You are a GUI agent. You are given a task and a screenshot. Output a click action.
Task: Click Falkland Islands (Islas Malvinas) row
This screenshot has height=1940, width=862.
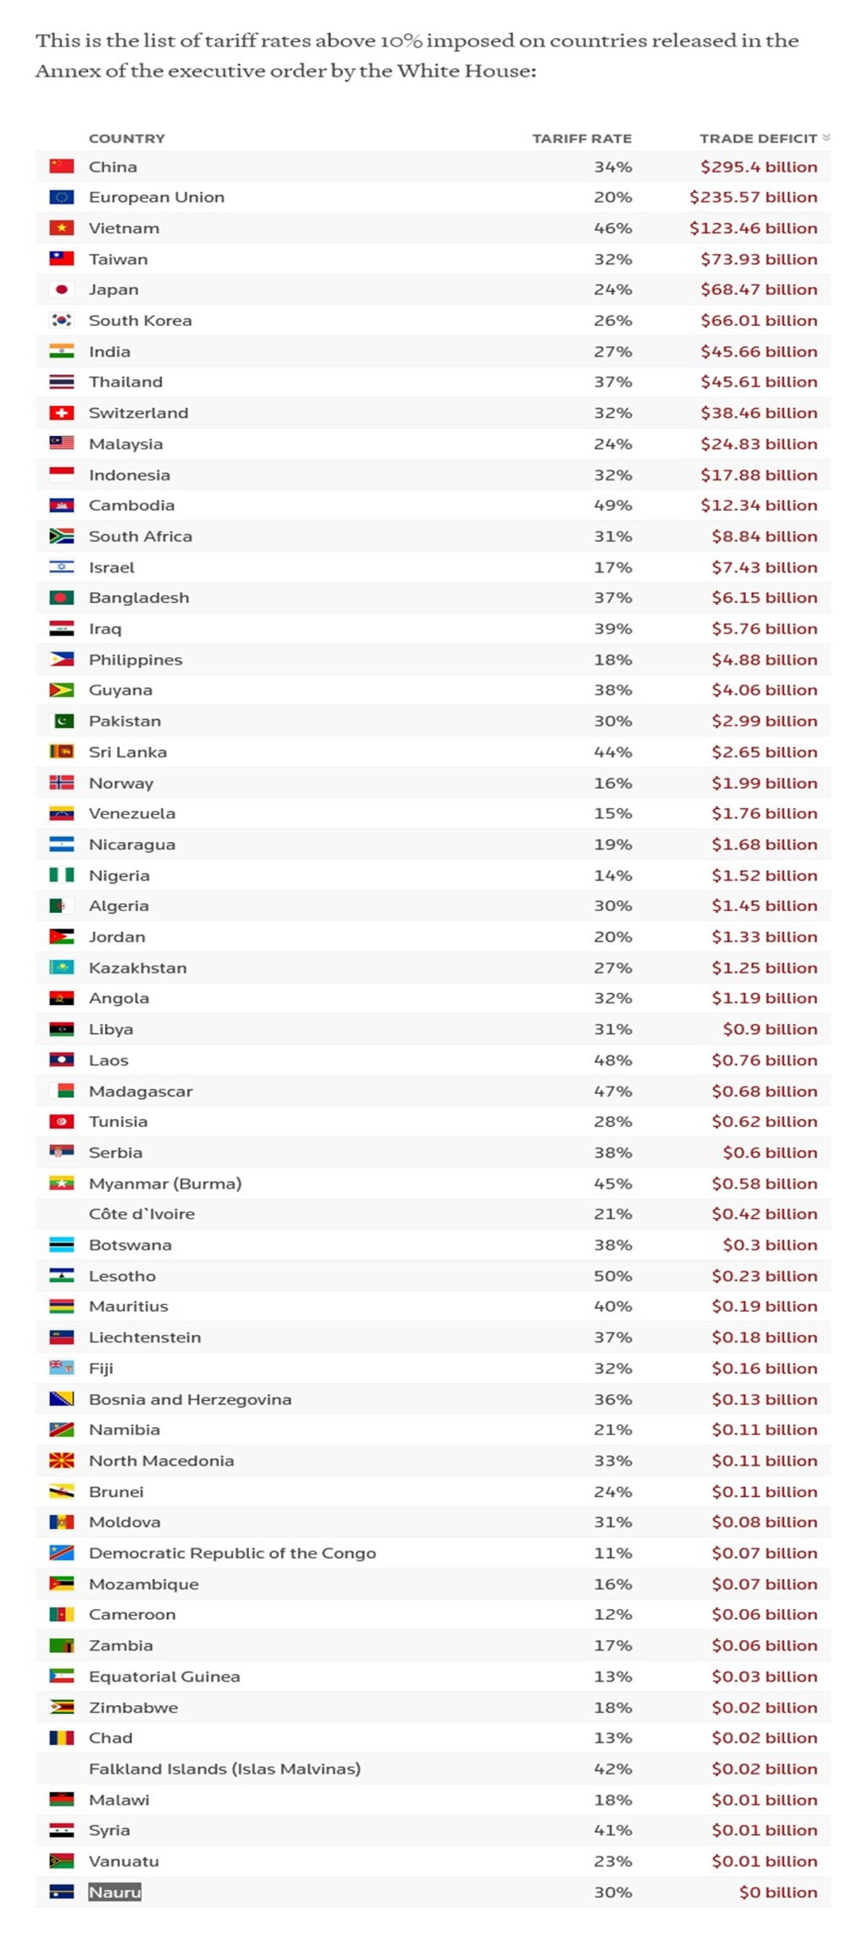pos(433,1768)
